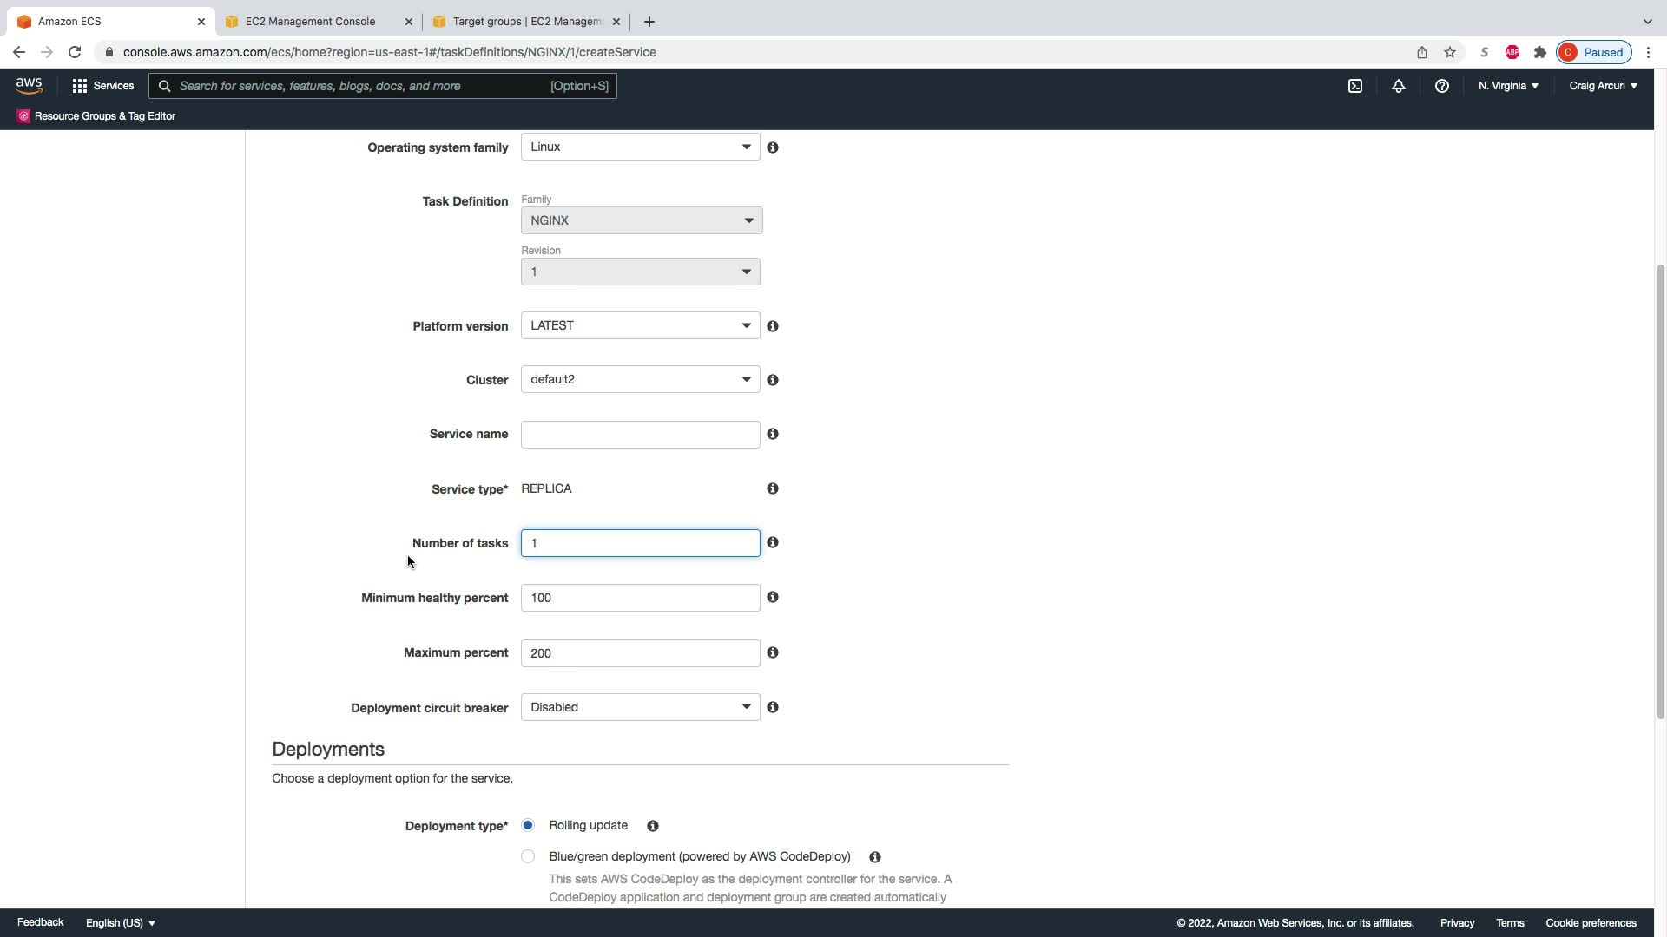Switch to EC2 Management Console tab
Screen dimensions: 1667x937
click(x=310, y=22)
